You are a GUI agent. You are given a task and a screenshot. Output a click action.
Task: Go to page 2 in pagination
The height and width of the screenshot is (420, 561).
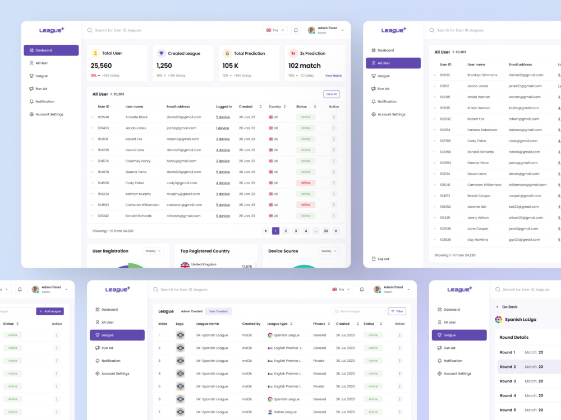tap(286, 231)
